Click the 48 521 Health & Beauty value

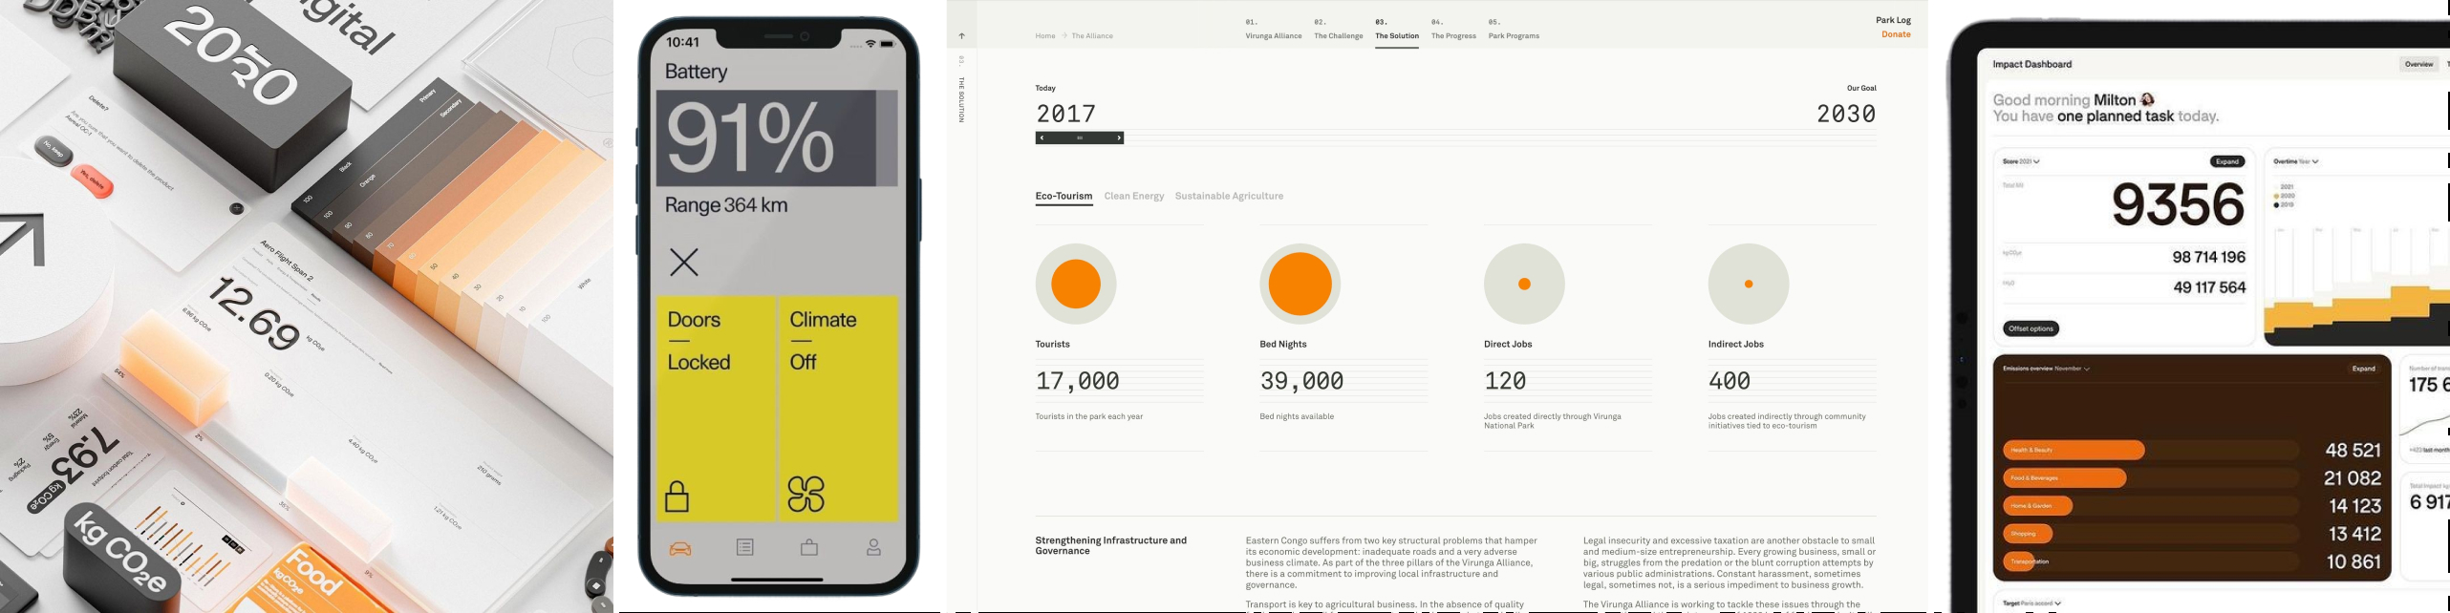(x=2353, y=451)
